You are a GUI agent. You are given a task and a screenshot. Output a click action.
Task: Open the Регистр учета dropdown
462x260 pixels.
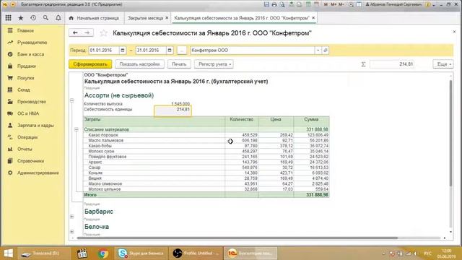214,64
